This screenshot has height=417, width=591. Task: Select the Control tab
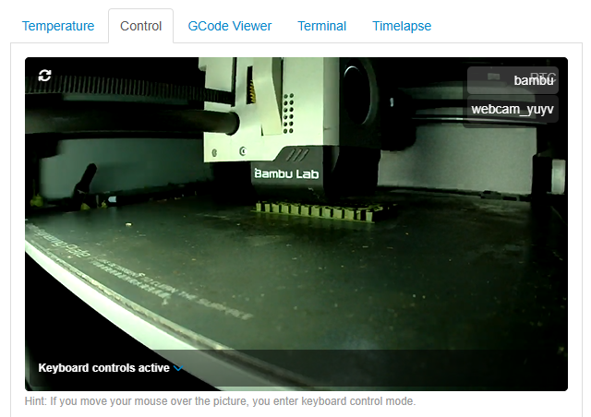coord(140,26)
